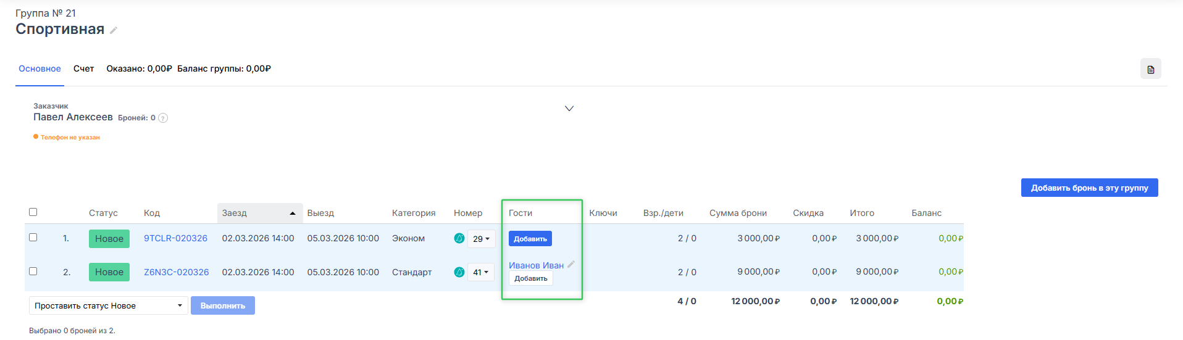Open room number 41 dropdown
The height and width of the screenshot is (340, 1183).
[480, 272]
